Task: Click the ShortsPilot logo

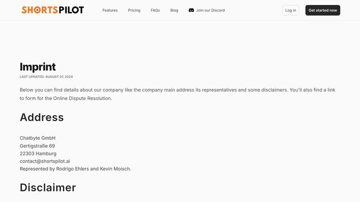Action: click(x=53, y=10)
